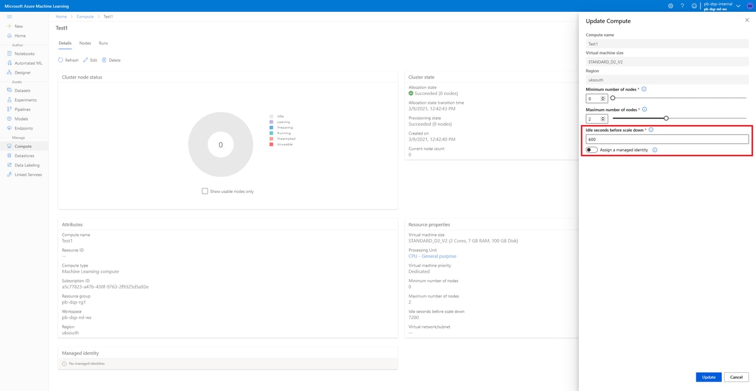Select the idle seconds input field
The width and height of the screenshot is (756, 391).
point(666,139)
